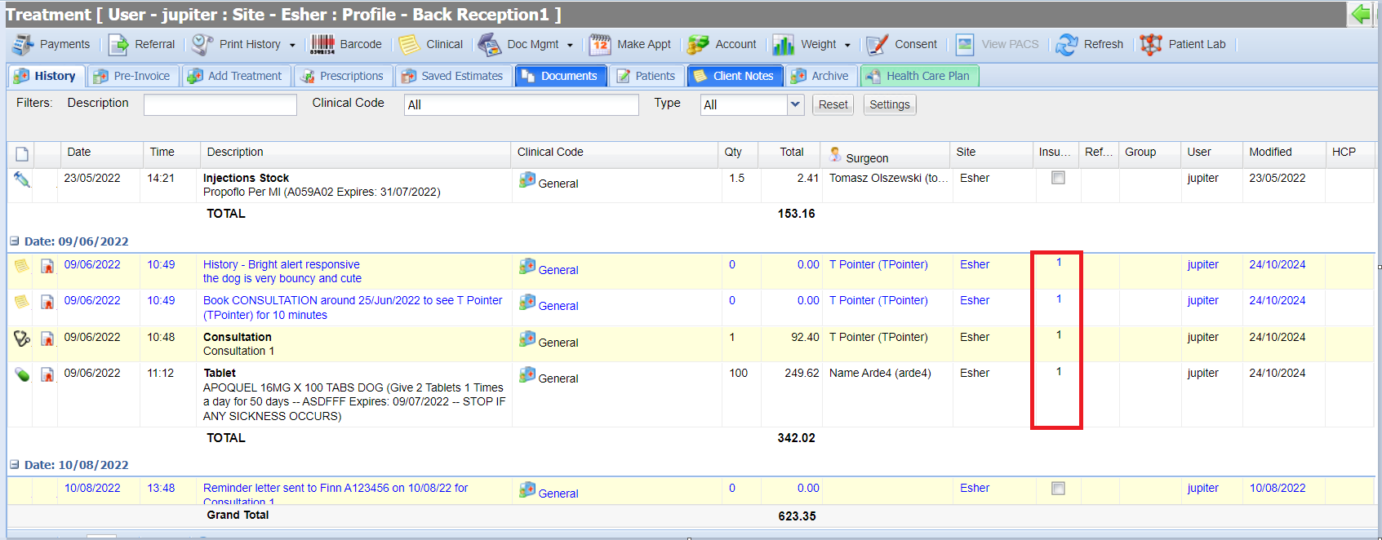Open the Patient Lab molecule icon

click(1151, 44)
